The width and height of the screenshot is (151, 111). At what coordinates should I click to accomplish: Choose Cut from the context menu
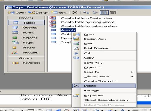pos(104,53)
